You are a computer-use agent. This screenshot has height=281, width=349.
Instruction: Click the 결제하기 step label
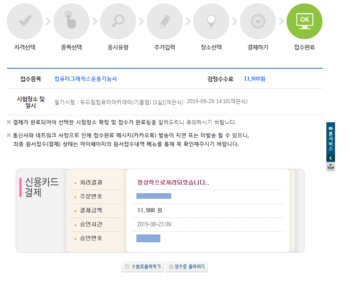(258, 47)
